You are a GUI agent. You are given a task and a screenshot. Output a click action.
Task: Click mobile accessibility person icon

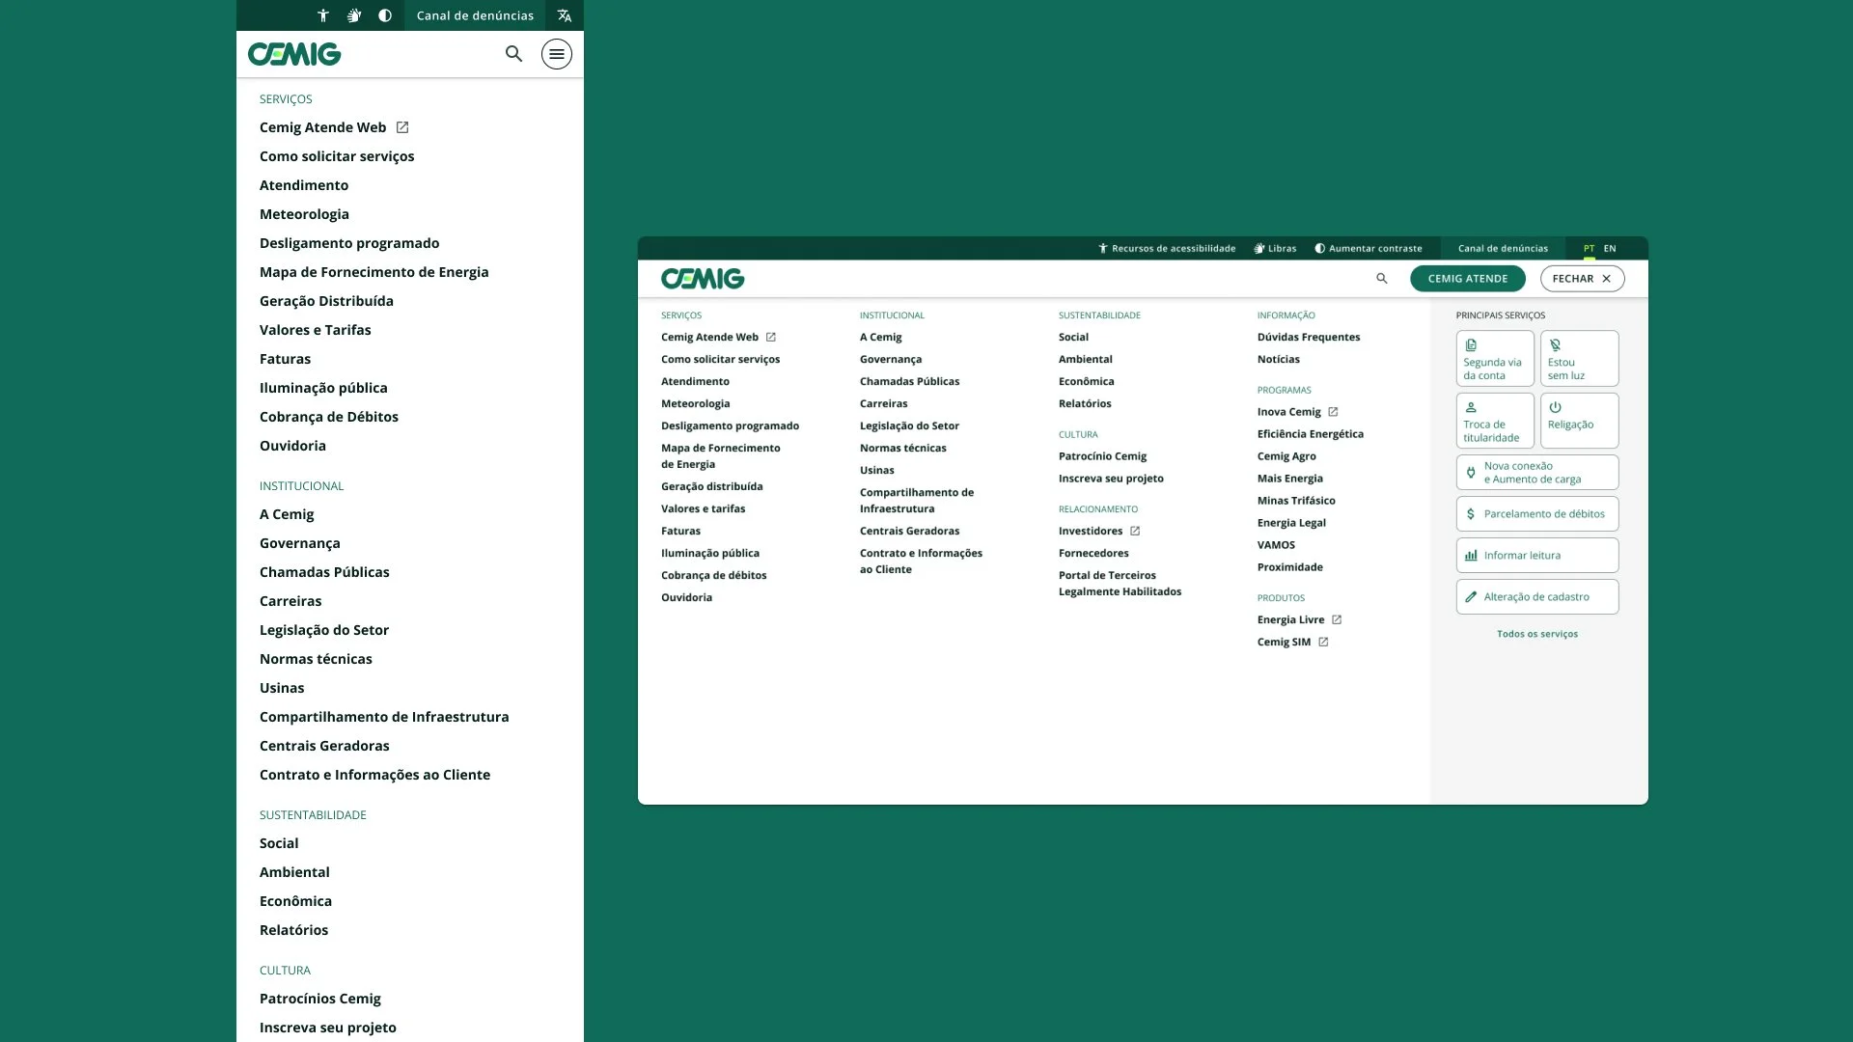[x=323, y=15]
